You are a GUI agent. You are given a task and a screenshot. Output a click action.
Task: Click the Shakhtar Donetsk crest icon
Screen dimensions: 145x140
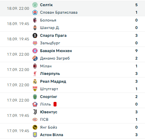coord(35,28)
